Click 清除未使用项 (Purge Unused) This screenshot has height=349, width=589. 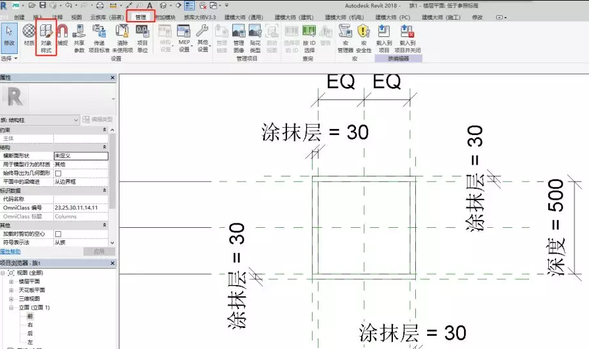(x=122, y=38)
